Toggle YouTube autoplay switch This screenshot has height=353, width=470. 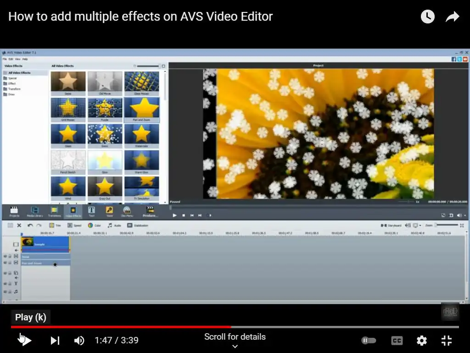369,341
